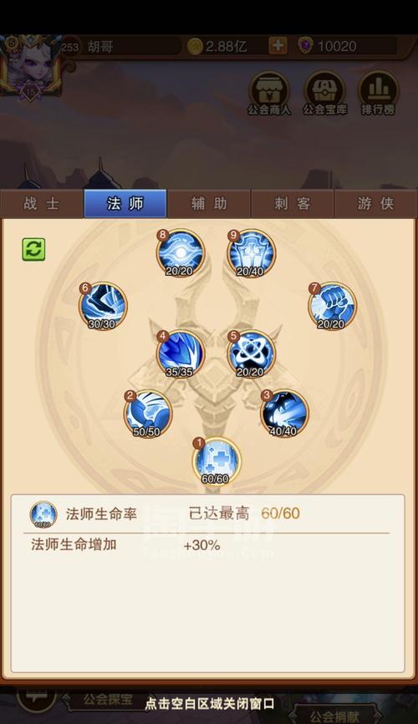Tap the boot skill node 6
Viewport: 418px width, 724px height.
click(103, 306)
